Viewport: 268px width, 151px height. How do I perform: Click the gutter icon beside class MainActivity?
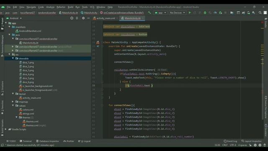click(98, 42)
